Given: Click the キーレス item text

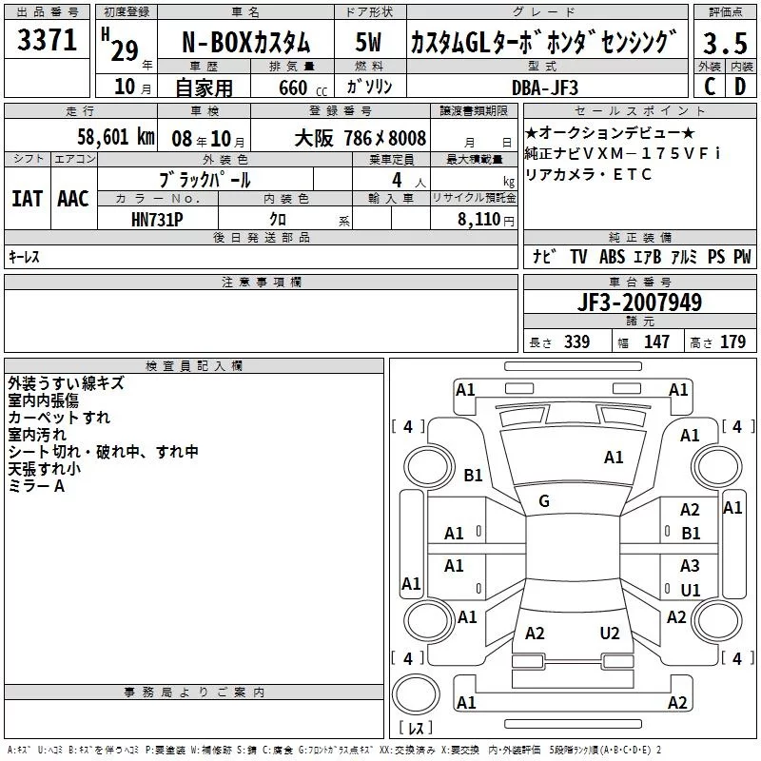Looking at the screenshot, I should coord(24,257).
